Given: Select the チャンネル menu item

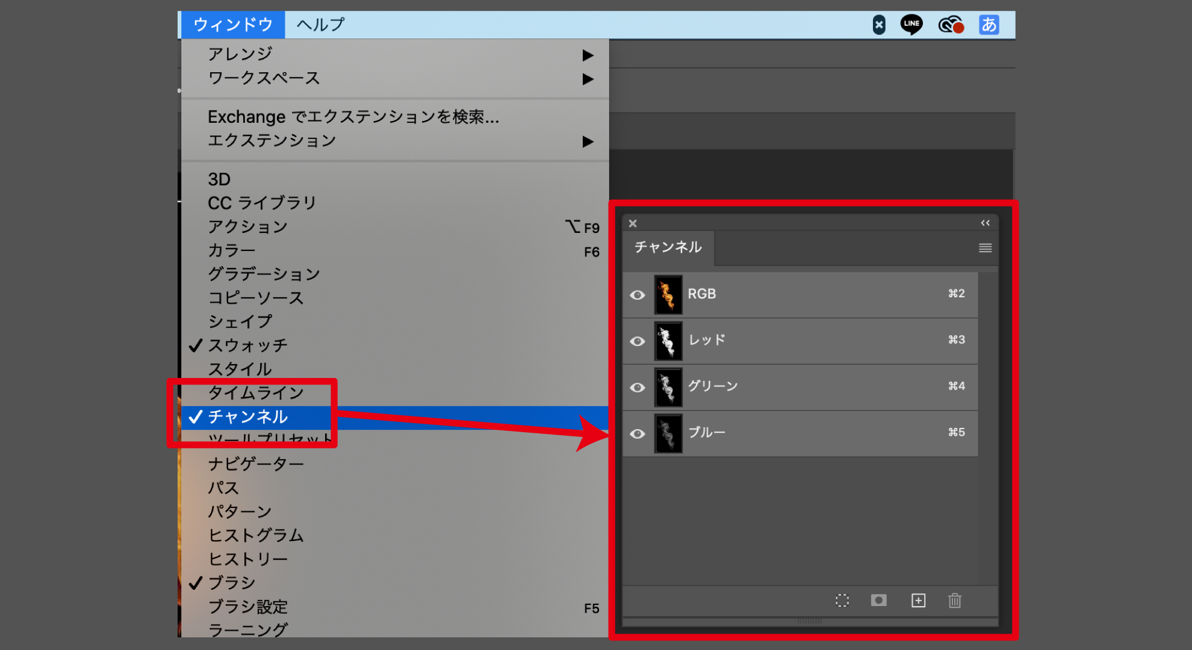Looking at the screenshot, I should point(248,416).
